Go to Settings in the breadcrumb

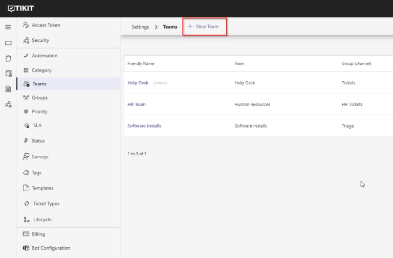140,27
